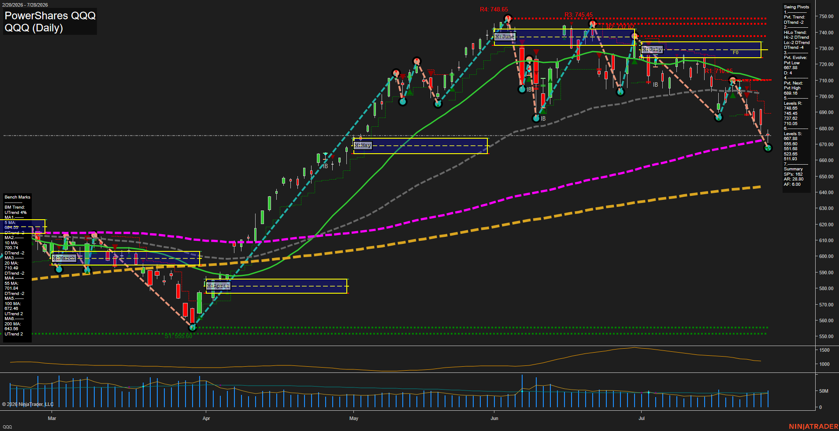
Task: Click the Jul label on time axis
Action: point(642,418)
